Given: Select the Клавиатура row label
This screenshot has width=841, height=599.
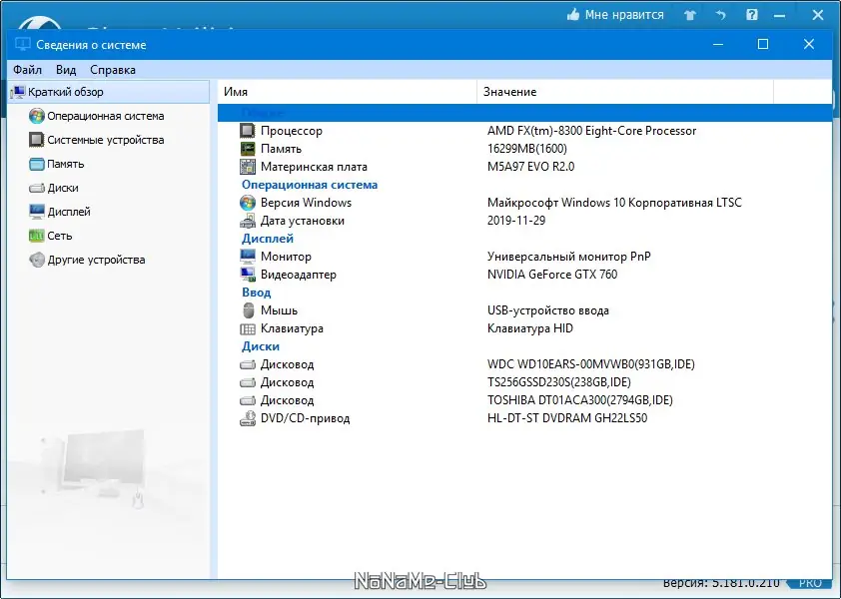Looking at the screenshot, I should 292,328.
